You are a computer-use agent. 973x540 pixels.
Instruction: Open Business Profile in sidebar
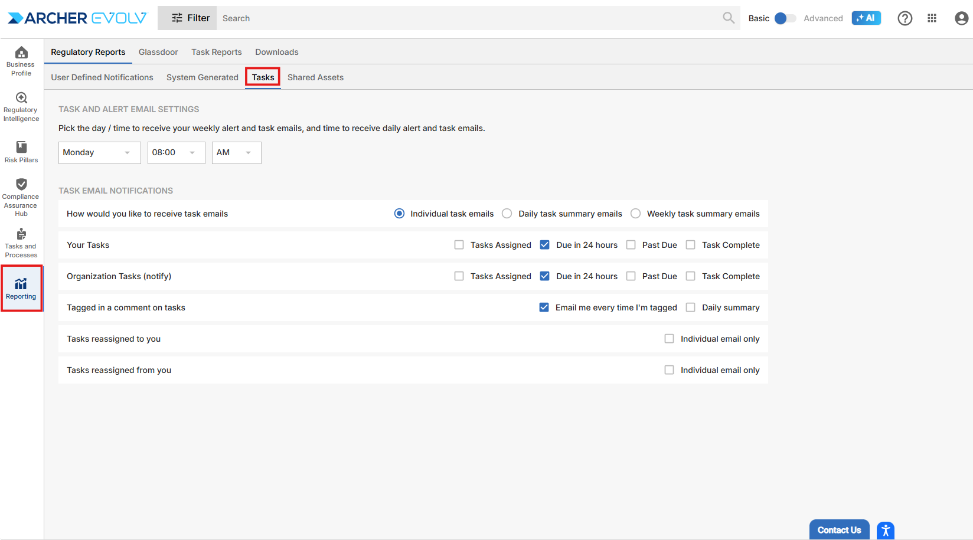click(x=21, y=61)
